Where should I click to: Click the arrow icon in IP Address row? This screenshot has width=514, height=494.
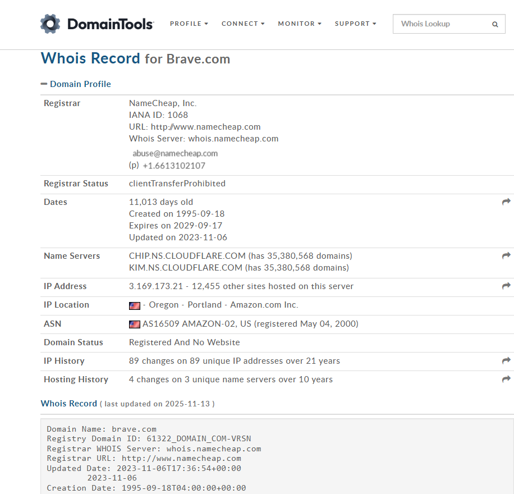tap(506, 286)
